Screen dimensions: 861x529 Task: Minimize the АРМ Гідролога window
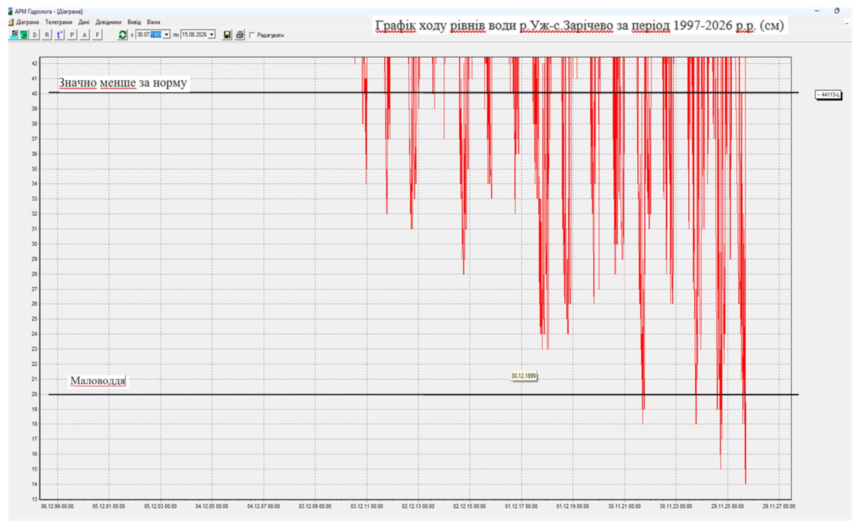pos(817,11)
